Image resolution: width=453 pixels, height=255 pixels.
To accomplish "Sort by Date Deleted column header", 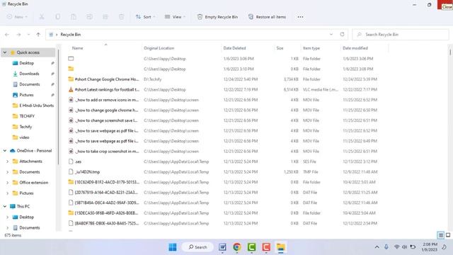I will [234, 48].
